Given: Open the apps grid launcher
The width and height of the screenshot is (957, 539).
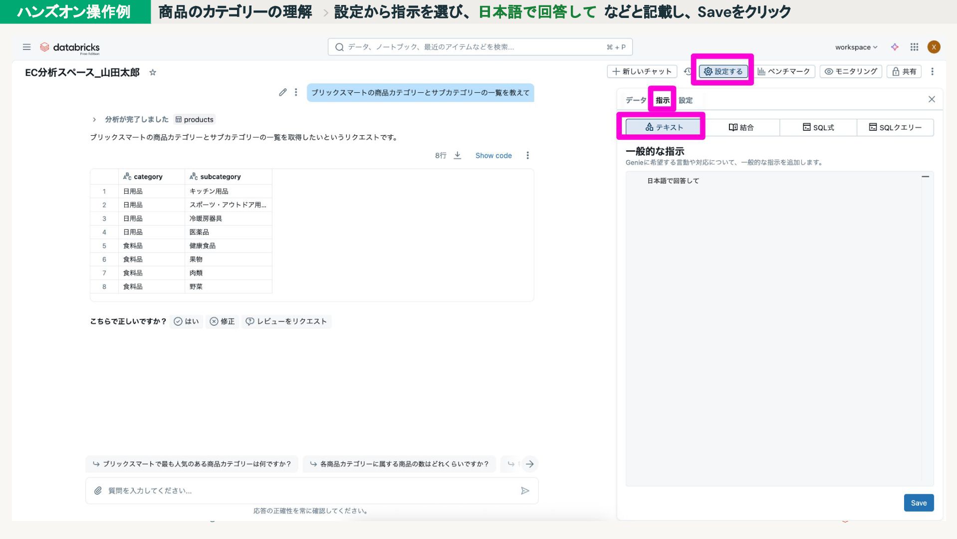Looking at the screenshot, I should point(914,47).
